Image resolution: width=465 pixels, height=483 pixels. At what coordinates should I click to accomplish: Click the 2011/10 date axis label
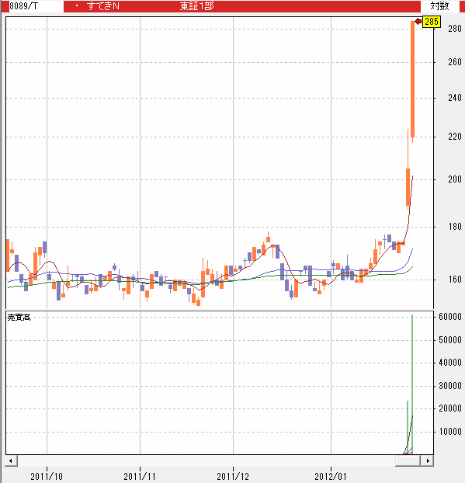47,476
